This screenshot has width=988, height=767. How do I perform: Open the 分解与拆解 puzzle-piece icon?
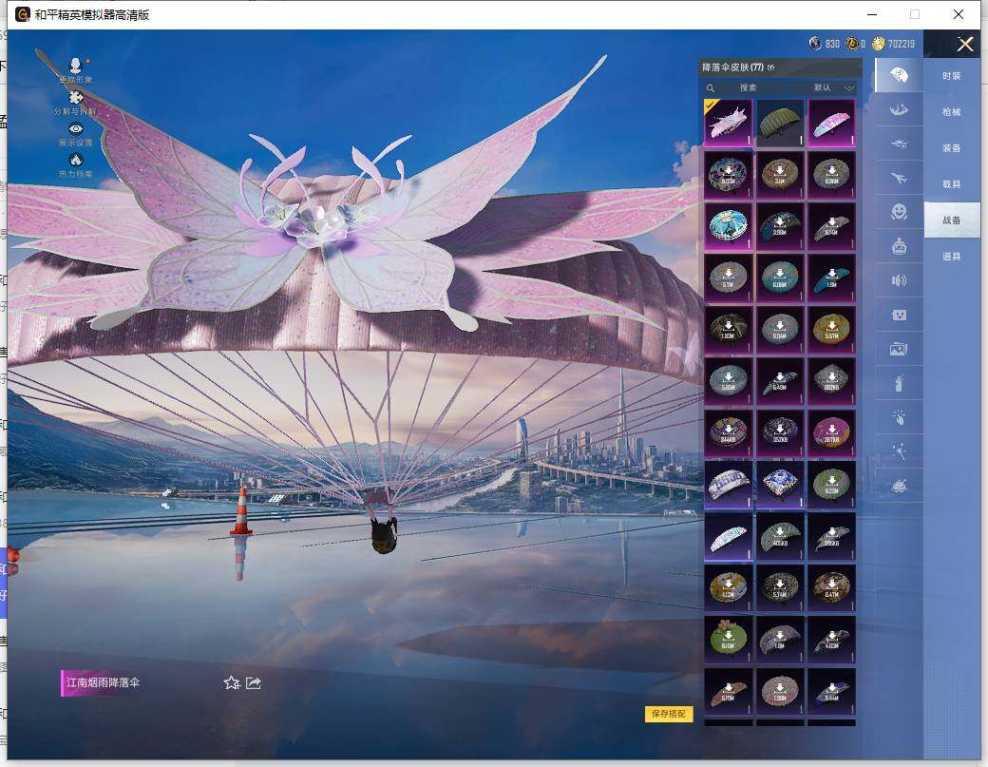[x=76, y=97]
